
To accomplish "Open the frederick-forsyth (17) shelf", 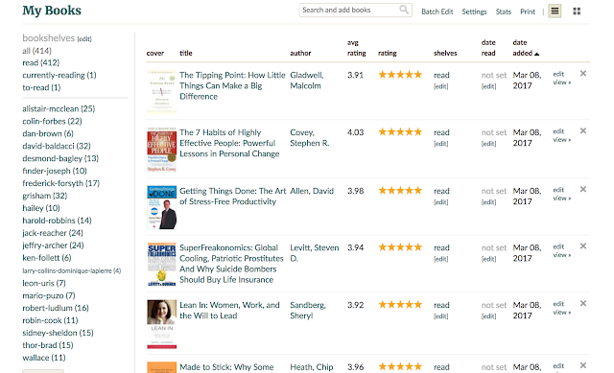I will click(61, 183).
